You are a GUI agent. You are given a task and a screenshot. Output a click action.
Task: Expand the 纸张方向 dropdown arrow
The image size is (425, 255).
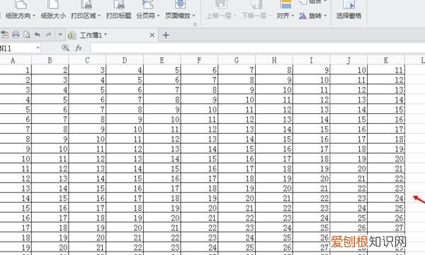pyautogui.click(x=34, y=16)
